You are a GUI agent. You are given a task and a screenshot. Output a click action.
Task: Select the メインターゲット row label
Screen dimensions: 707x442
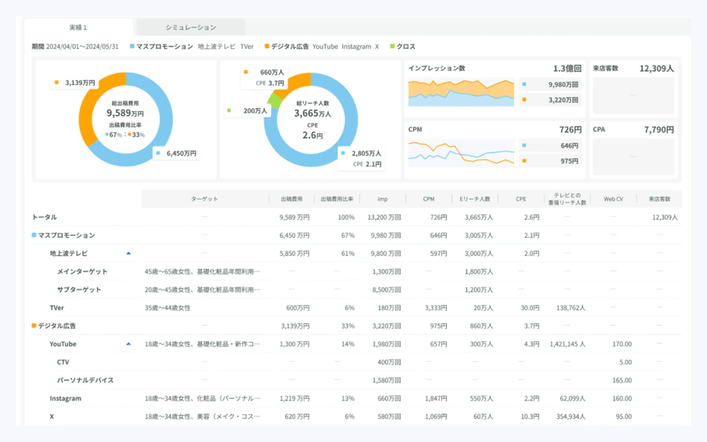coord(82,272)
